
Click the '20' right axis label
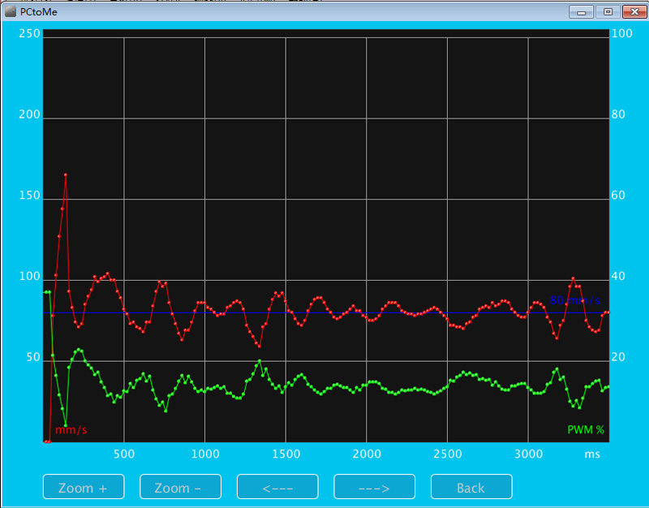tap(618, 357)
